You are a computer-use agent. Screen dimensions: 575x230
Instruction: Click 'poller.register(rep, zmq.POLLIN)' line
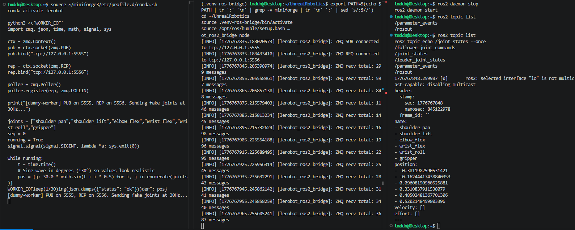coord(48,90)
